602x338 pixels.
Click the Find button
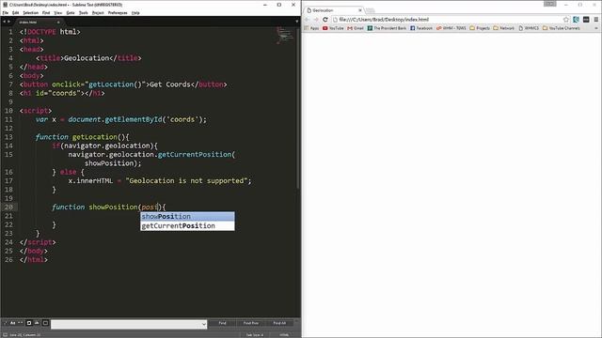(x=222, y=323)
